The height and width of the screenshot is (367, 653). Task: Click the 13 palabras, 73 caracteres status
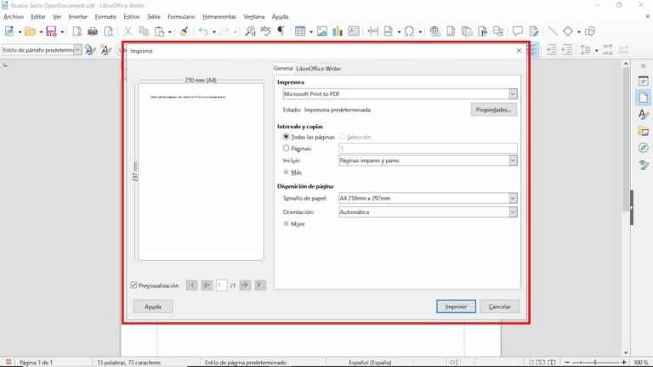[128, 363]
